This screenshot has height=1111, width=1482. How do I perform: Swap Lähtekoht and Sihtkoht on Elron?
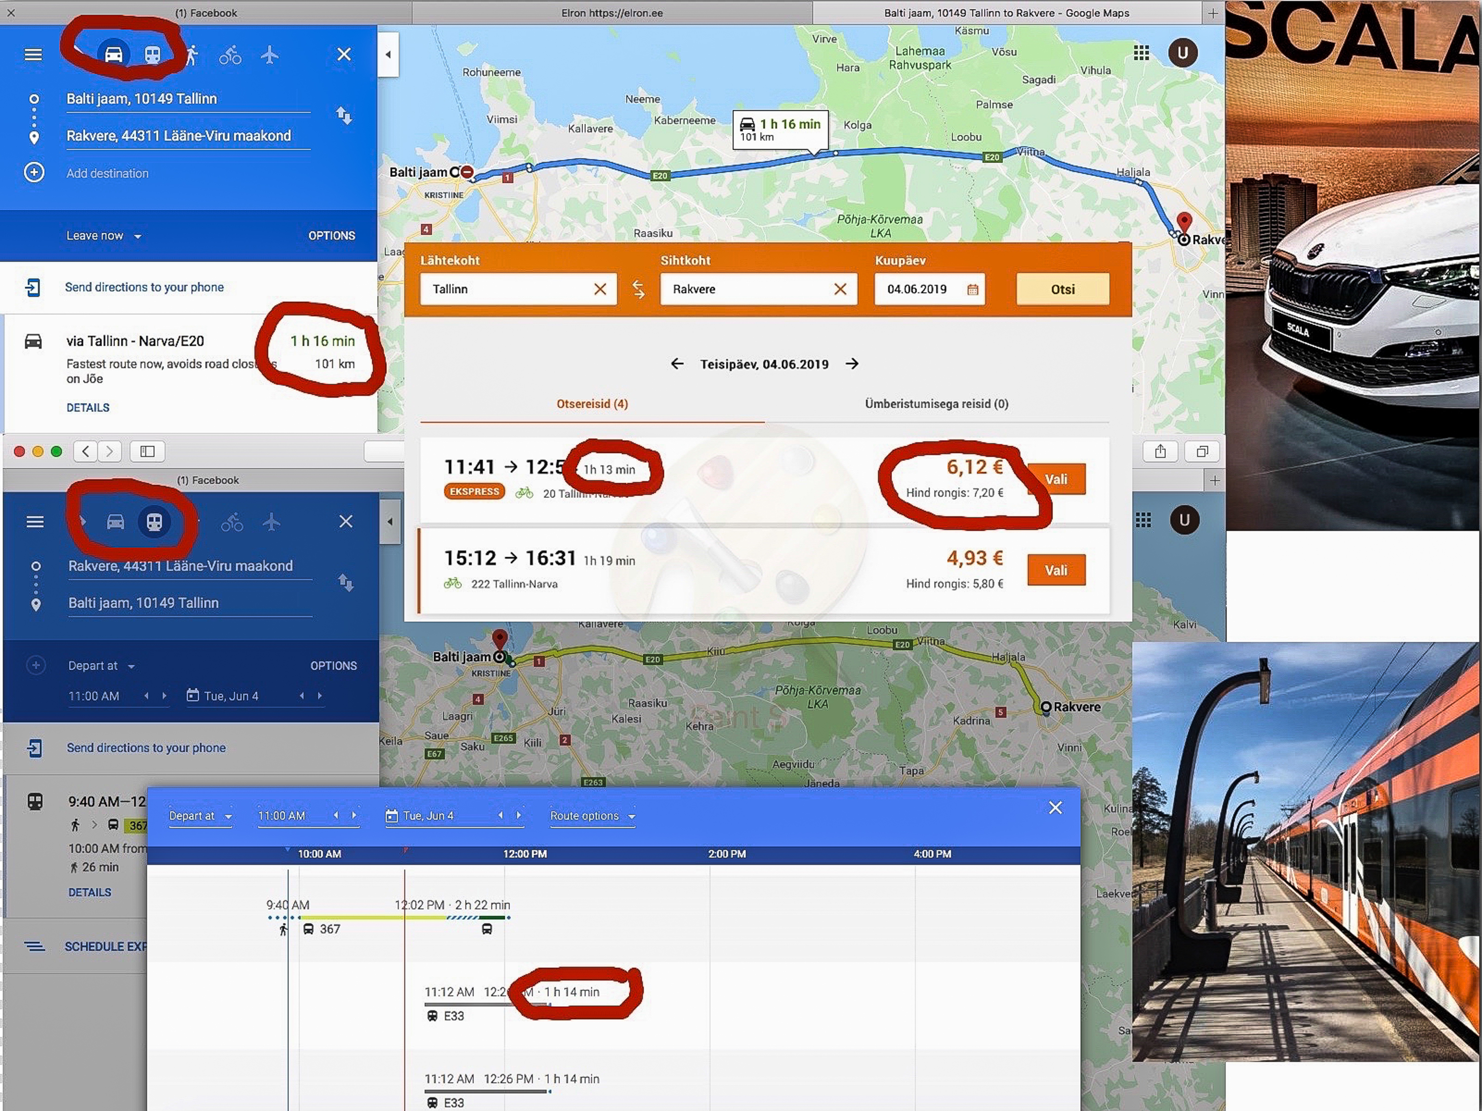click(638, 289)
